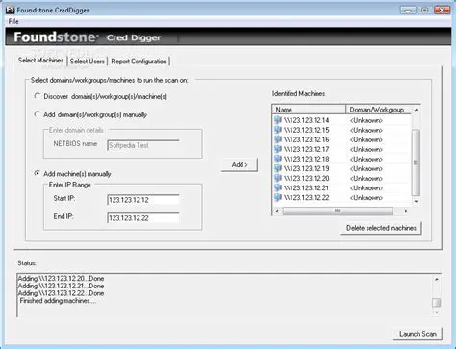
Task: Click the computer icon for \\123.123.12.16
Action: point(278,139)
